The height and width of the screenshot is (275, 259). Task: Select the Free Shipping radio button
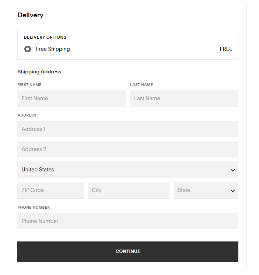[x=28, y=49]
